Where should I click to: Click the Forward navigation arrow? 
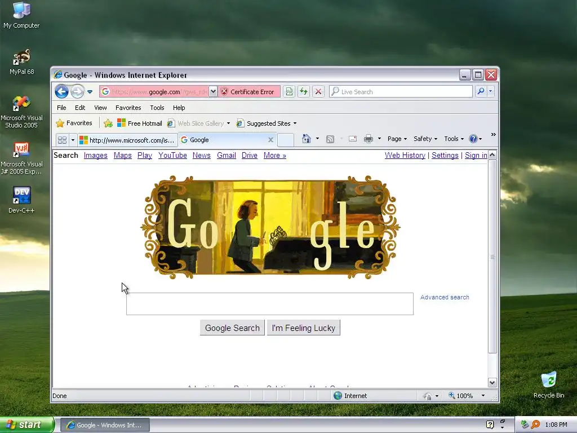point(77,91)
